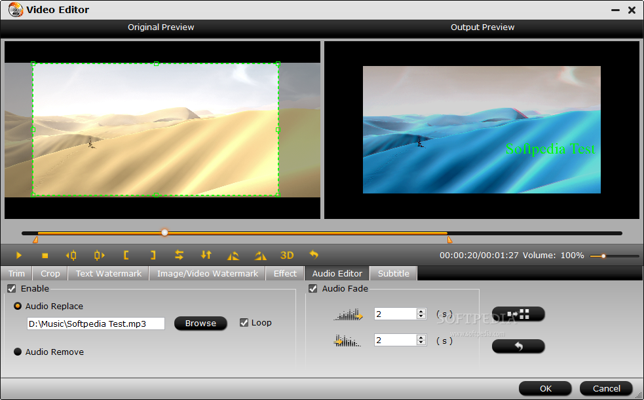Click the fade-out duration input field

tap(395, 340)
